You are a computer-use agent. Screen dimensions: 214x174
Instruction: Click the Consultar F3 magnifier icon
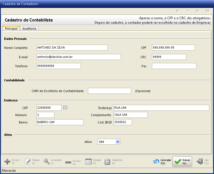click(47, 162)
